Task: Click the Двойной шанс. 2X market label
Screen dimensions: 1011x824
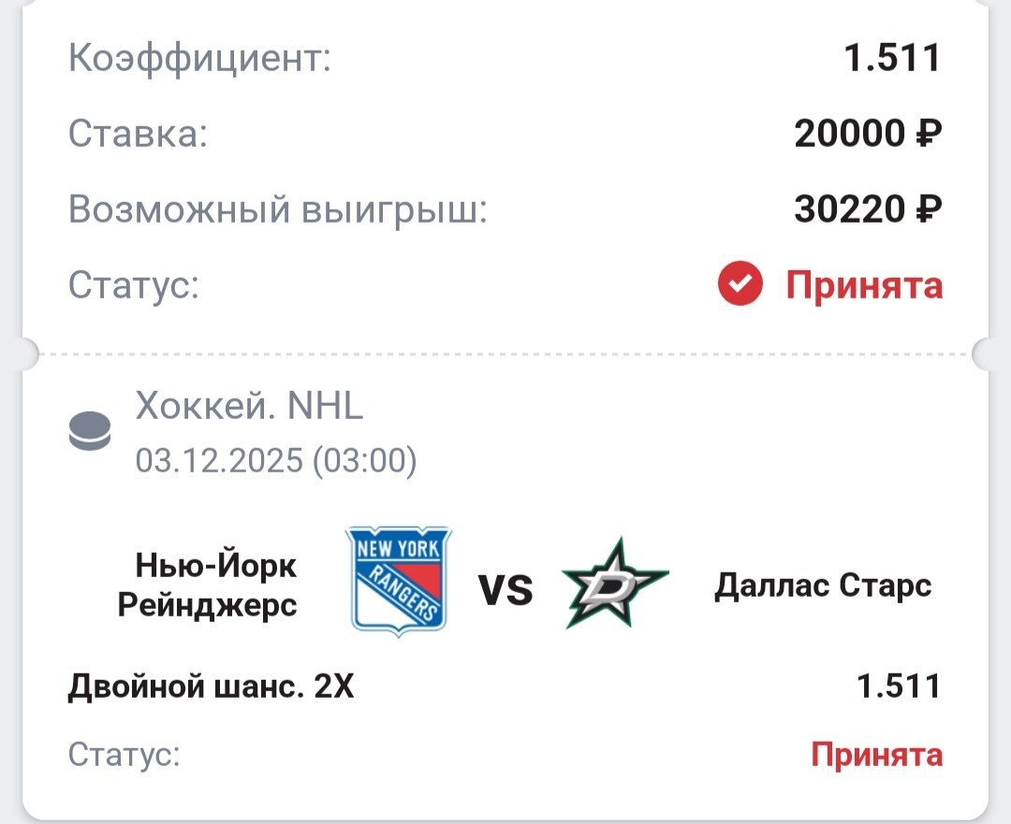Action: tap(211, 688)
